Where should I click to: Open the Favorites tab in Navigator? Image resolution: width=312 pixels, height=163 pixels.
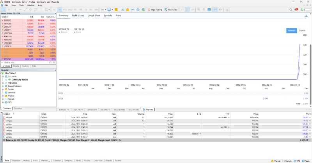[18, 109]
